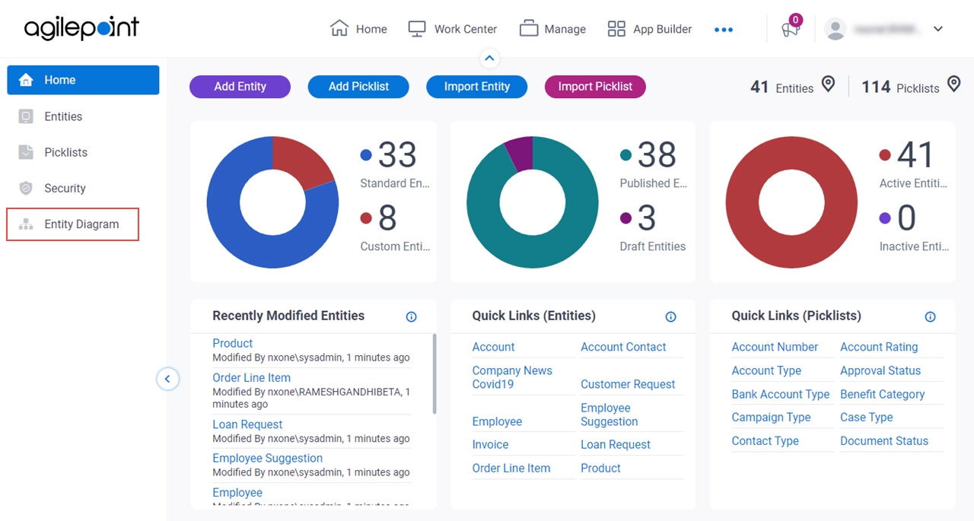Open the Account Contact quick link

(x=623, y=347)
